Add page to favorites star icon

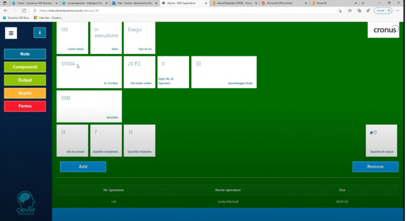[340, 11]
